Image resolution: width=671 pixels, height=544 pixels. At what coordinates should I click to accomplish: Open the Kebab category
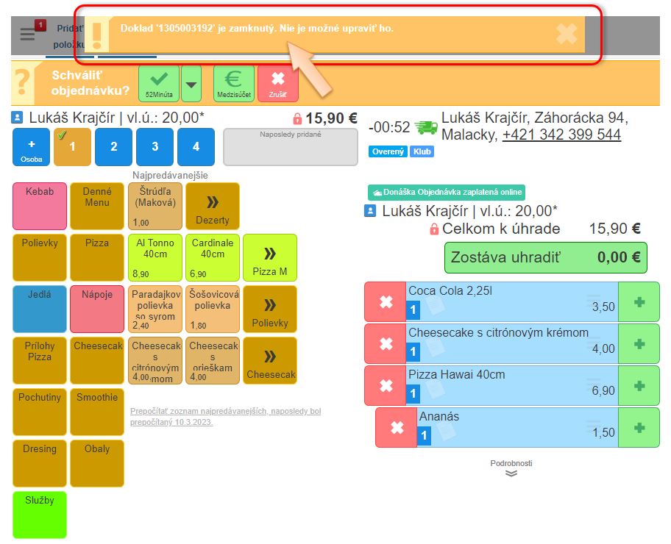coord(39,207)
